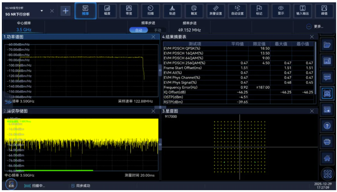Open 测量设置 measurement settings
This screenshot has height=192, width=337.
coord(215,11)
